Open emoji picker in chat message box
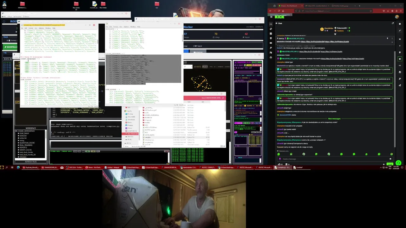The height and width of the screenshot is (228, 406). click(390, 159)
